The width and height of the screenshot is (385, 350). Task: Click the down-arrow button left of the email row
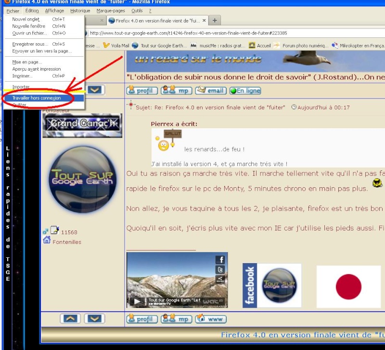(x=95, y=90)
